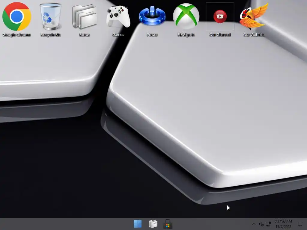Viewport: 307px width, 230px height.
Task: Select the Our Website phoenix icon
Action: pyautogui.click(x=254, y=16)
